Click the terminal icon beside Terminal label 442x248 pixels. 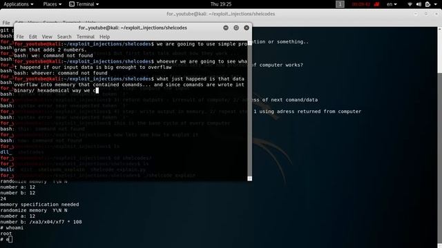(x=72, y=4)
